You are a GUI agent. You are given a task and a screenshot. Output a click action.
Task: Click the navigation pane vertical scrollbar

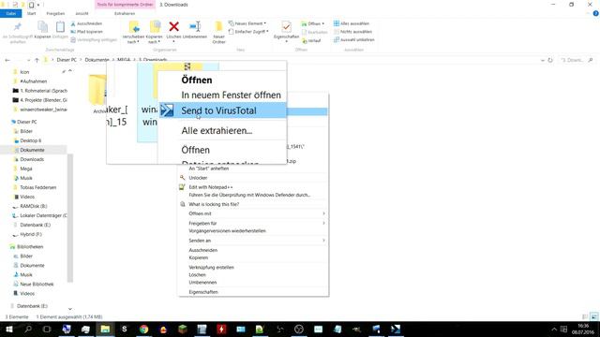[x=70, y=218]
